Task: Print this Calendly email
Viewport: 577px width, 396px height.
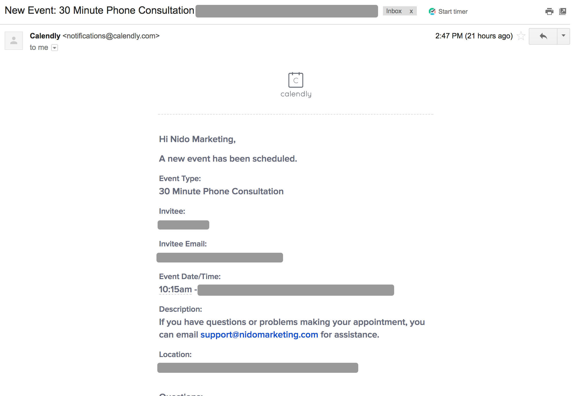Action: coord(549,11)
